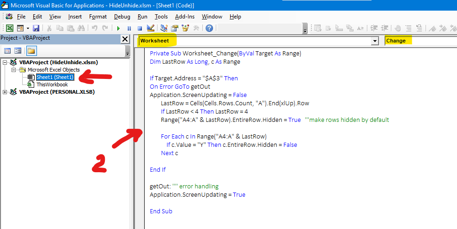
Task: Run the macro with green play icon
Action: point(118,28)
